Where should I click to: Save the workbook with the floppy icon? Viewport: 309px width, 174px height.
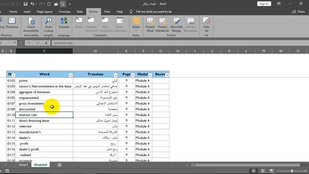[x=26, y=4]
